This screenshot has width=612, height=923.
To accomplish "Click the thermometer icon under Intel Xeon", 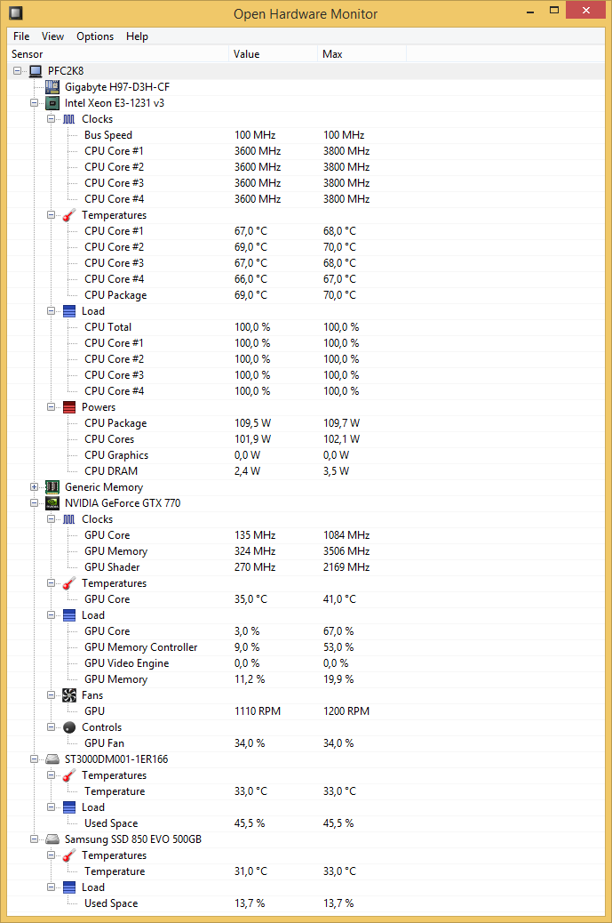I will pyautogui.click(x=68, y=215).
